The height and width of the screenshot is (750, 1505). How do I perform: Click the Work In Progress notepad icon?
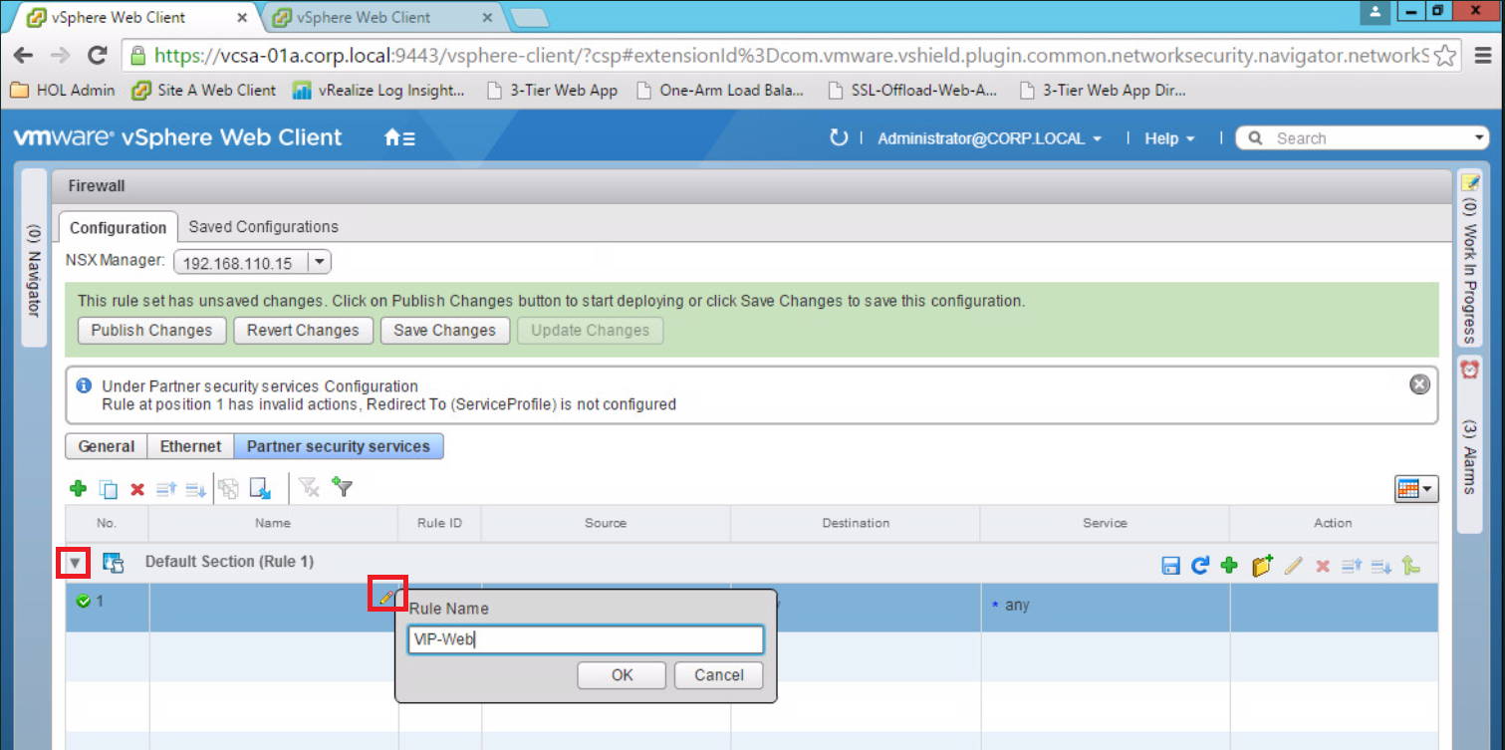tap(1470, 181)
